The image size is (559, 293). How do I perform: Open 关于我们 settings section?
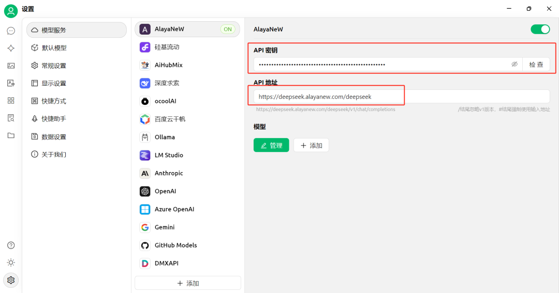[76, 154]
